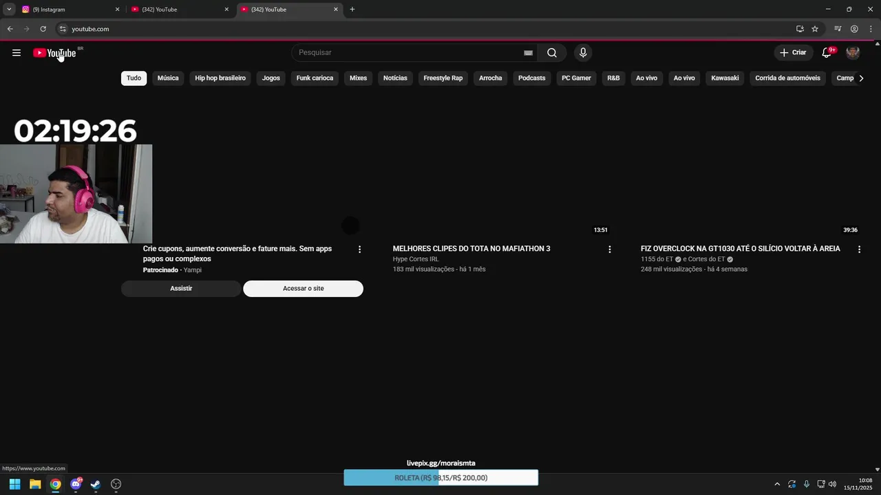
Task: Open File Explorer from the taskbar
Action: (x=35, y=484)
